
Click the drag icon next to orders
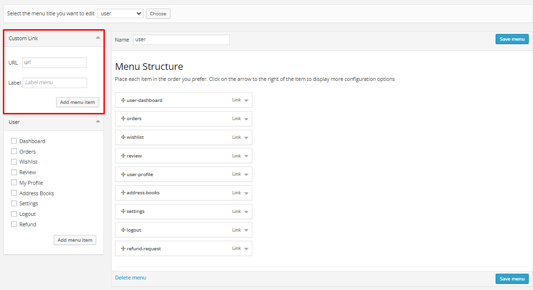[x=123, y=119]
